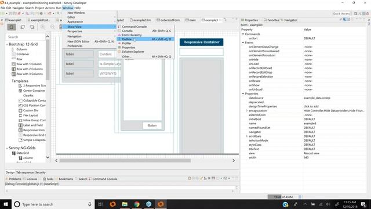Viewport: 371px width, 209px height.
Task: Choose Form Hierarchy in the submenu
Action: (x=146, y=35)
